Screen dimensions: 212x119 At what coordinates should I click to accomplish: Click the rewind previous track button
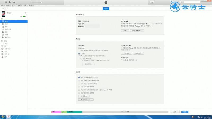[x=5, y=2]
